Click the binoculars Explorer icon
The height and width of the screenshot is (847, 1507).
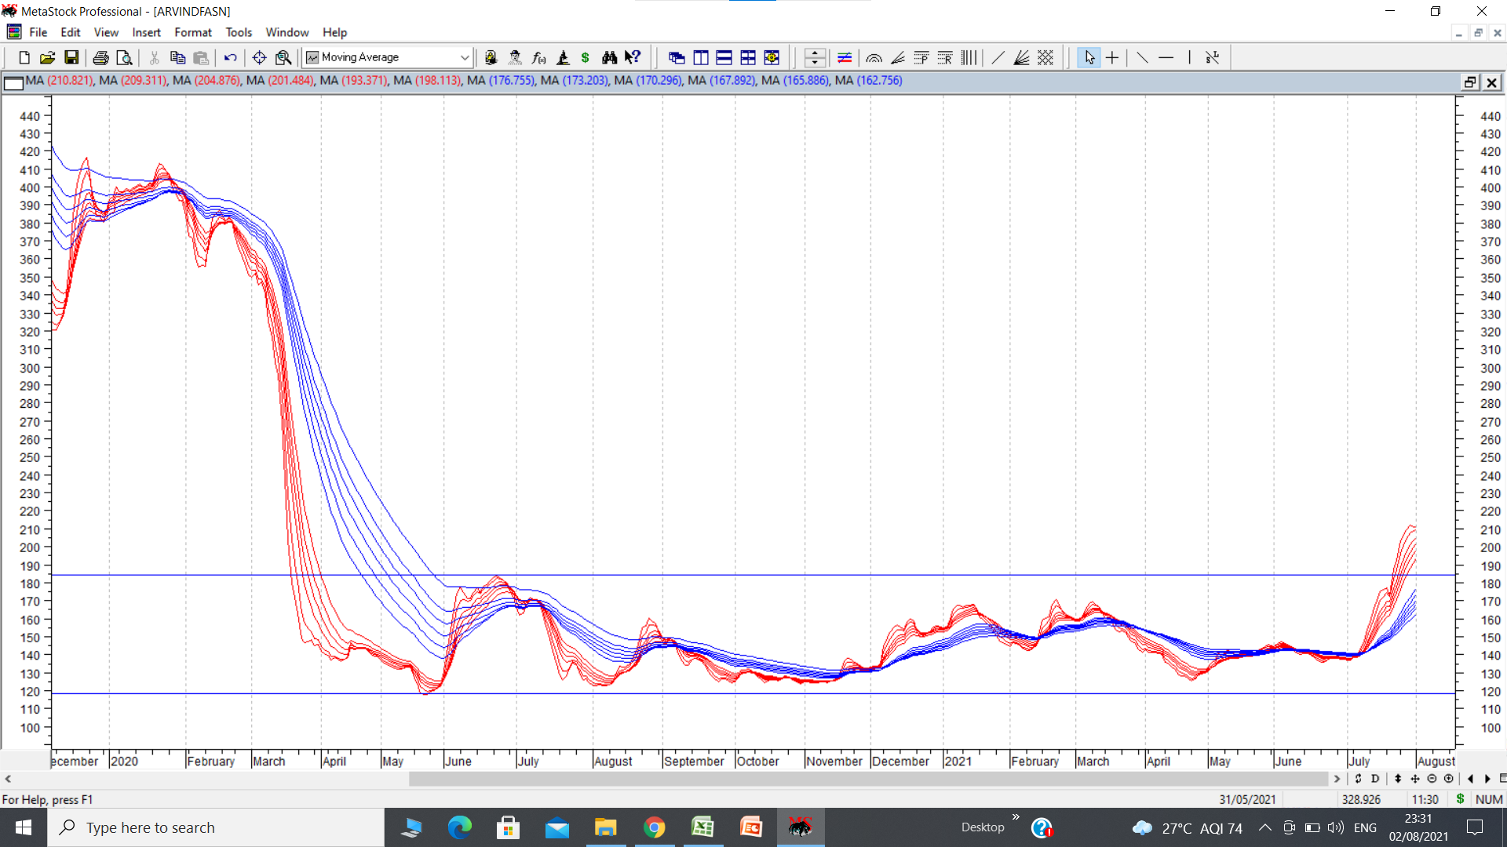tap(609, 57)
